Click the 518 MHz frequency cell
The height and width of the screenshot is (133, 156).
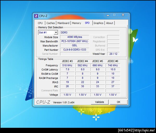67,65
